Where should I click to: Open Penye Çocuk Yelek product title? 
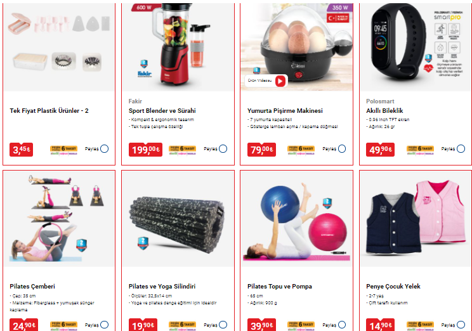[x=393, y=287]
